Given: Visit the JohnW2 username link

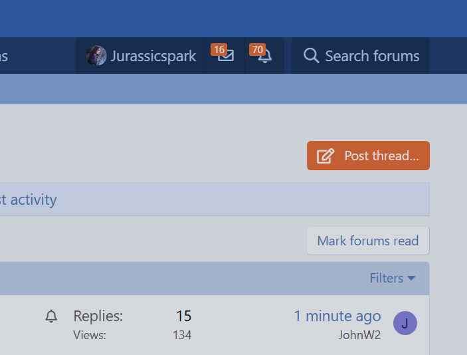Looking at the screenshot, I should point(359,334).
